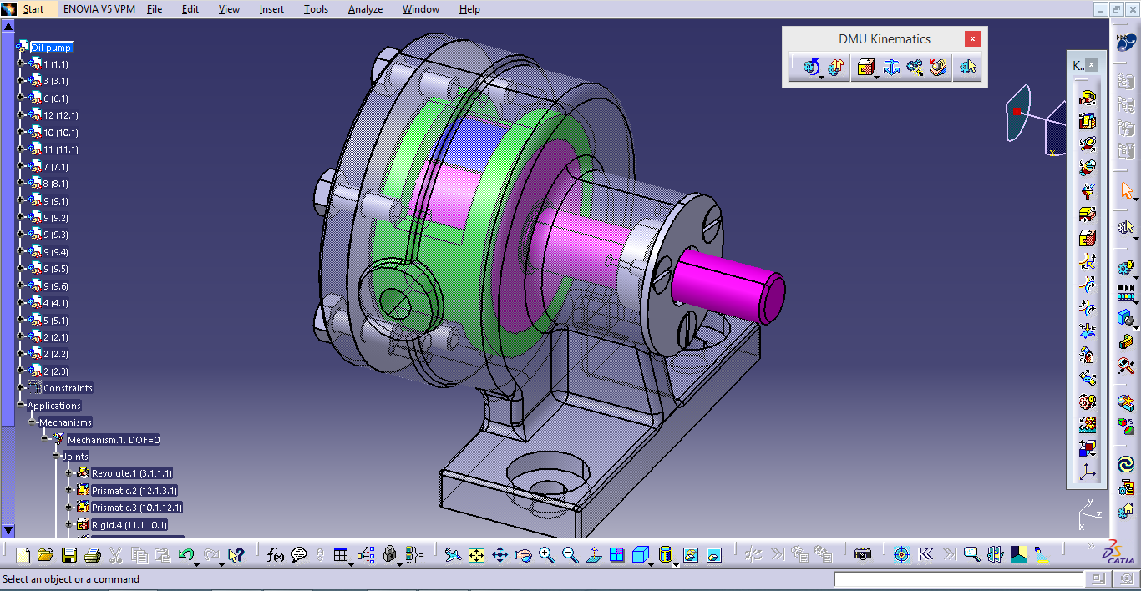
Task: Open the shading view mode dropdown arrow
Action: pos(676,564)
